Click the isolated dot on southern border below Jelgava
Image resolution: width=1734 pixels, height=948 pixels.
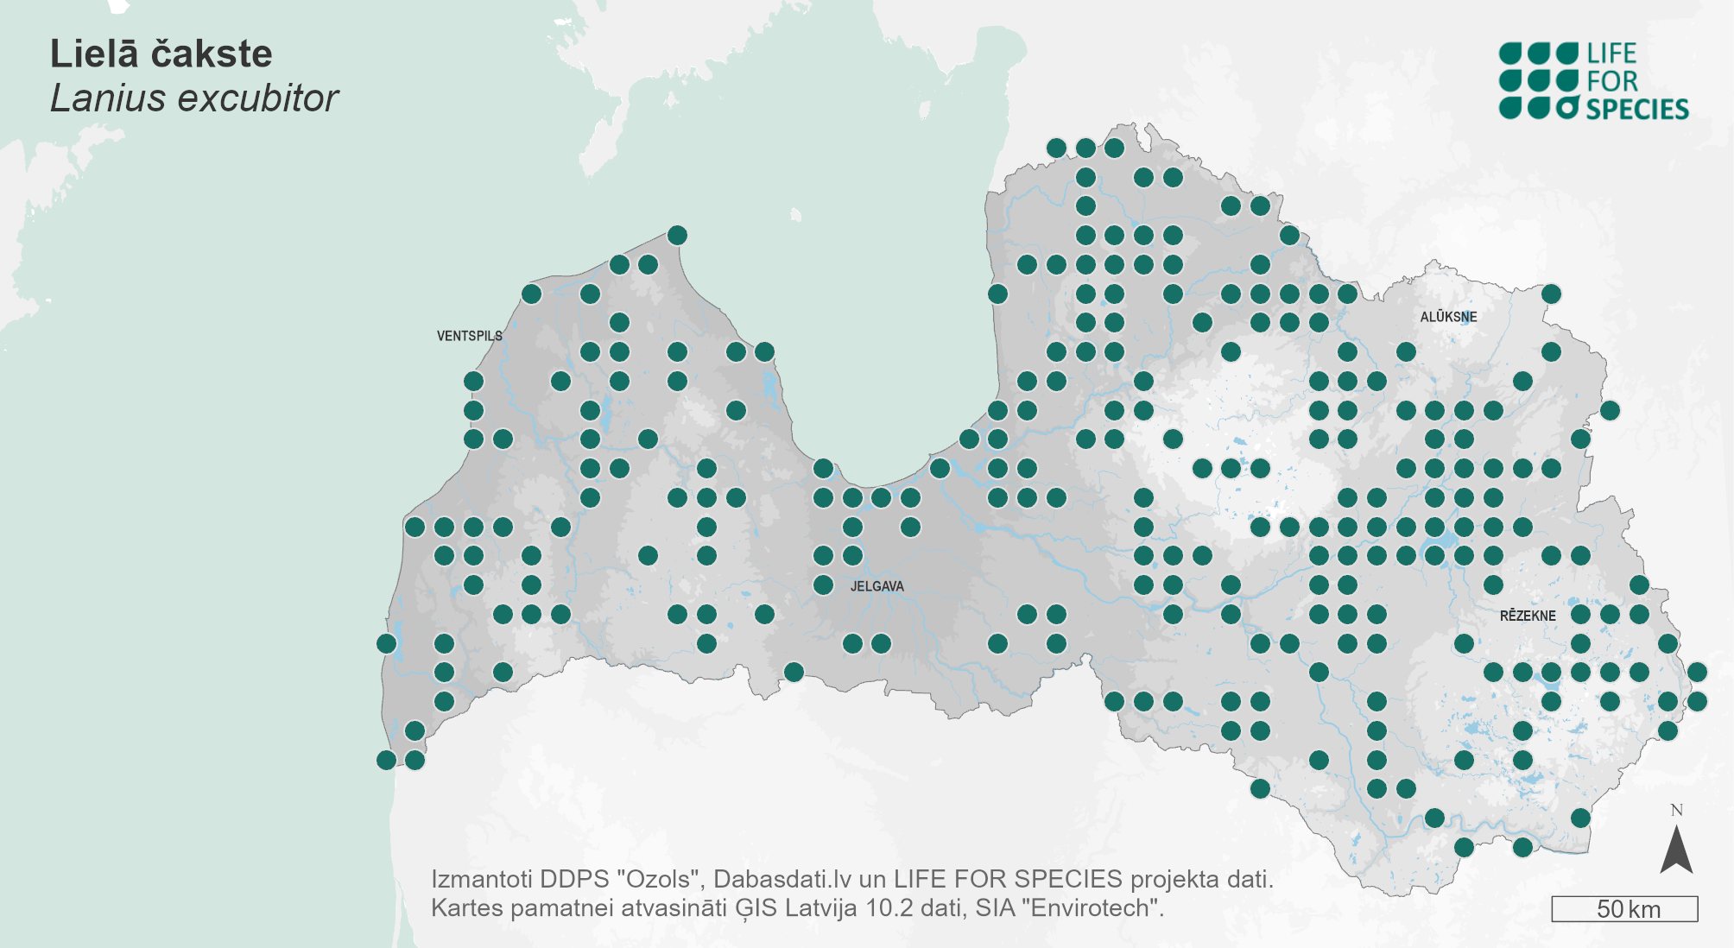pos(794,672)
